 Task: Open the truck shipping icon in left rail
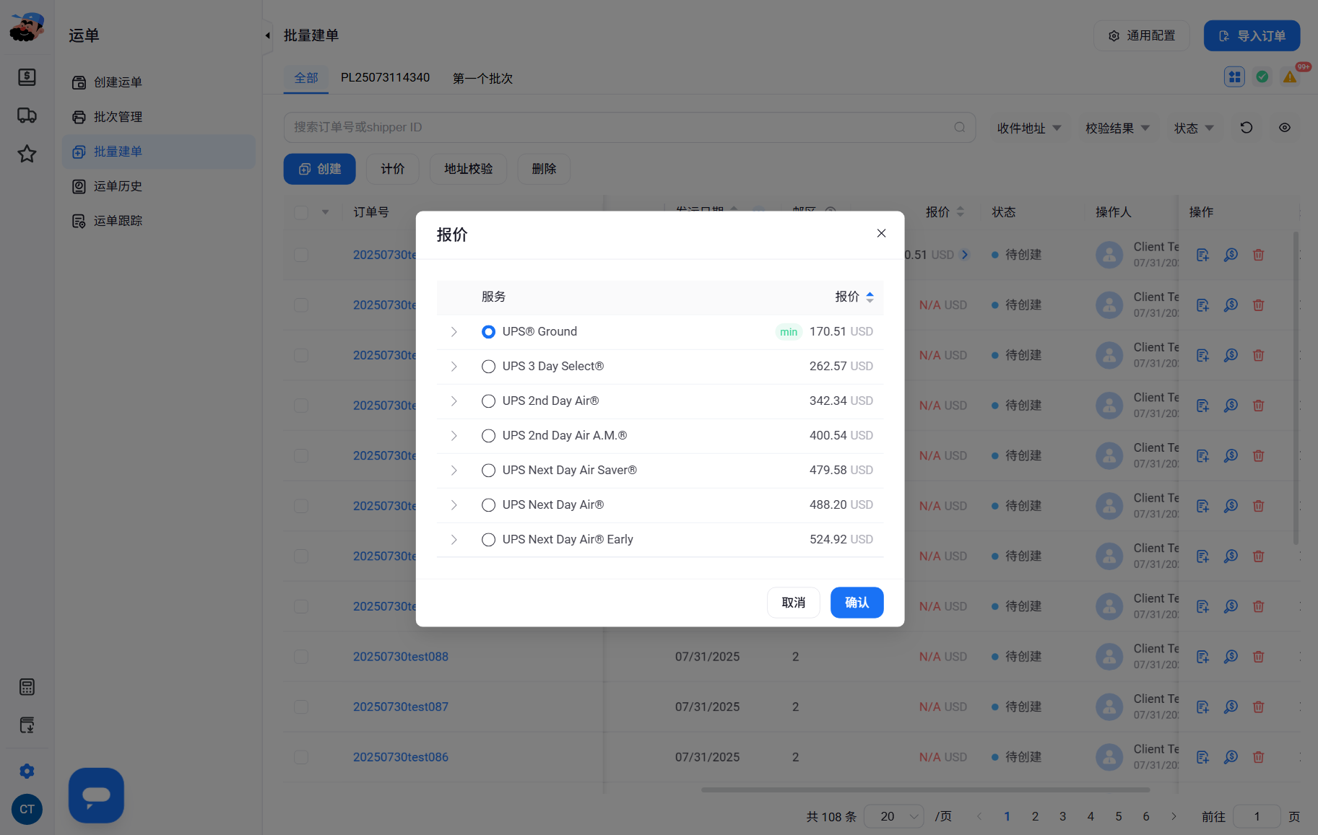(27, 115)
